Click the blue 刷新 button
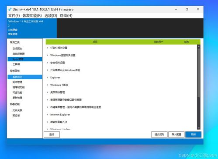This screenshot has height=159, width=218. pos(194,134)
